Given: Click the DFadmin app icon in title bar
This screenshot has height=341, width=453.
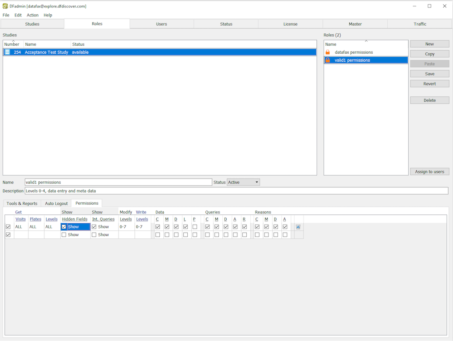Looking at the screenshot, I should coord(5,6).
